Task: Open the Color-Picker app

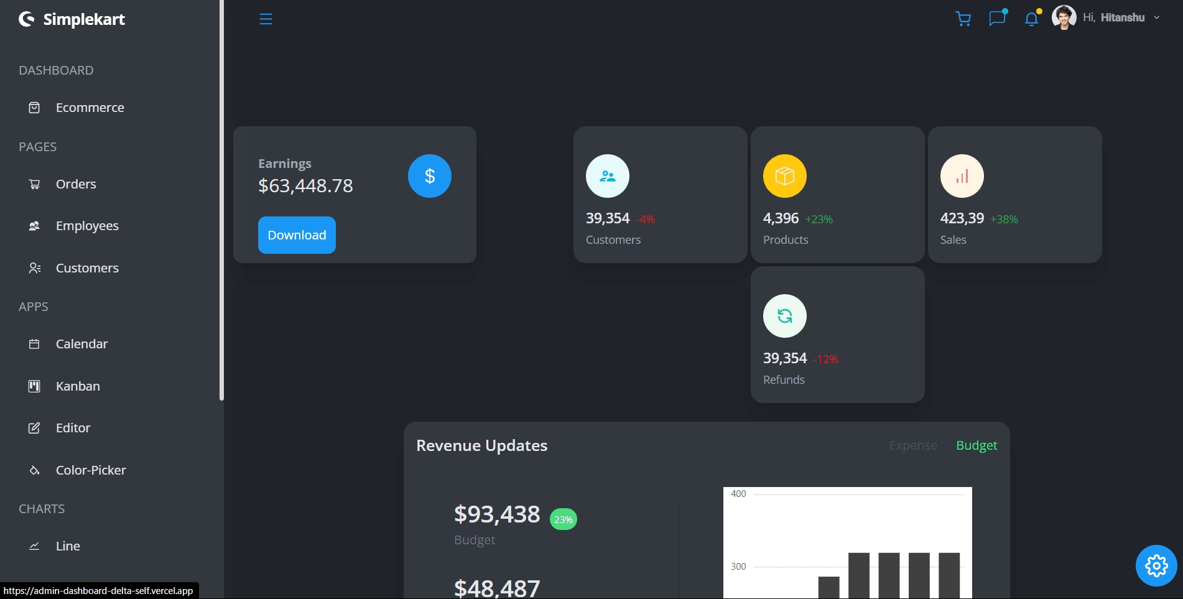Action: (91, 470)
